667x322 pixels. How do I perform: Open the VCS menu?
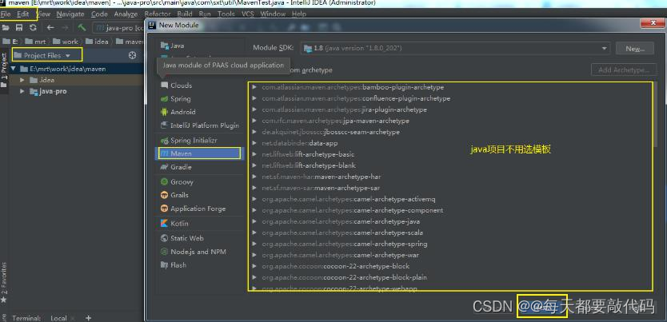[x=248, y=14]
